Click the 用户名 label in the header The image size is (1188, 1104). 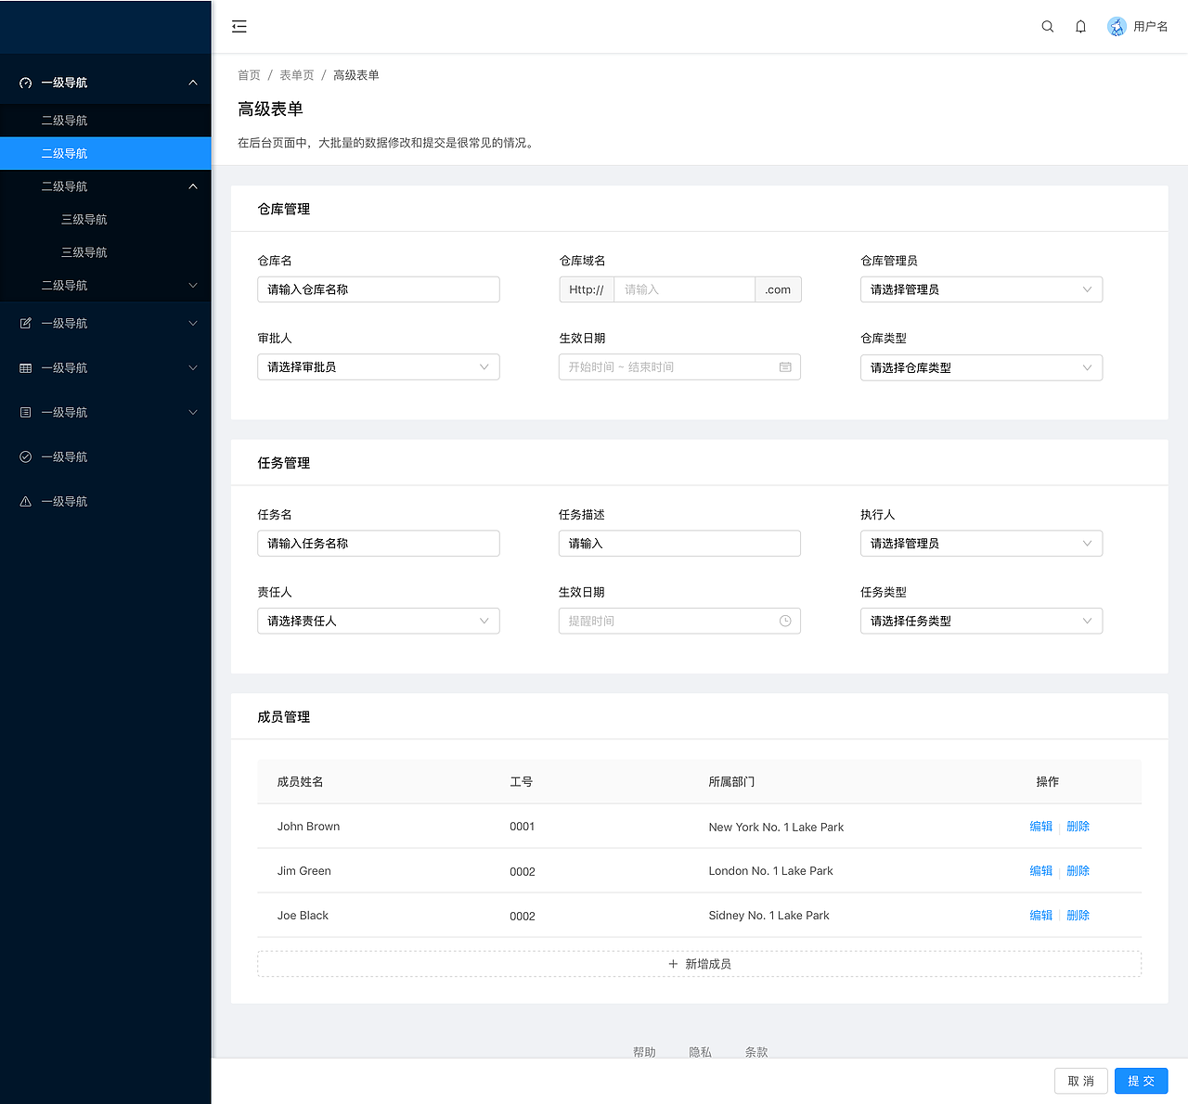pyautogui.click(x=1151, y=27)
